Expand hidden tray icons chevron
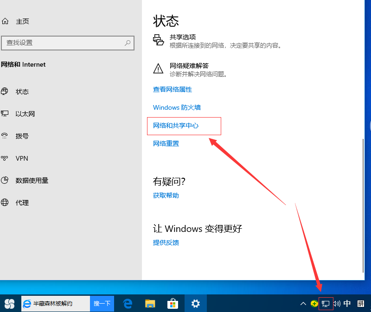Screen dimensions: 371x312 [303, 303]
